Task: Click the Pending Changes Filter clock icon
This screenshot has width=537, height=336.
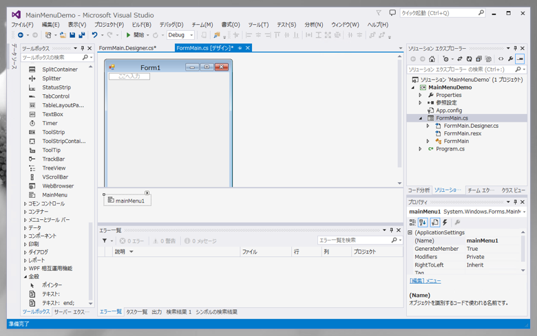Action: [x=445, y=59]
